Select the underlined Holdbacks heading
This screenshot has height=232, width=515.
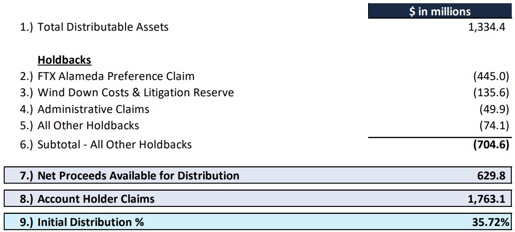pos(64,60)
